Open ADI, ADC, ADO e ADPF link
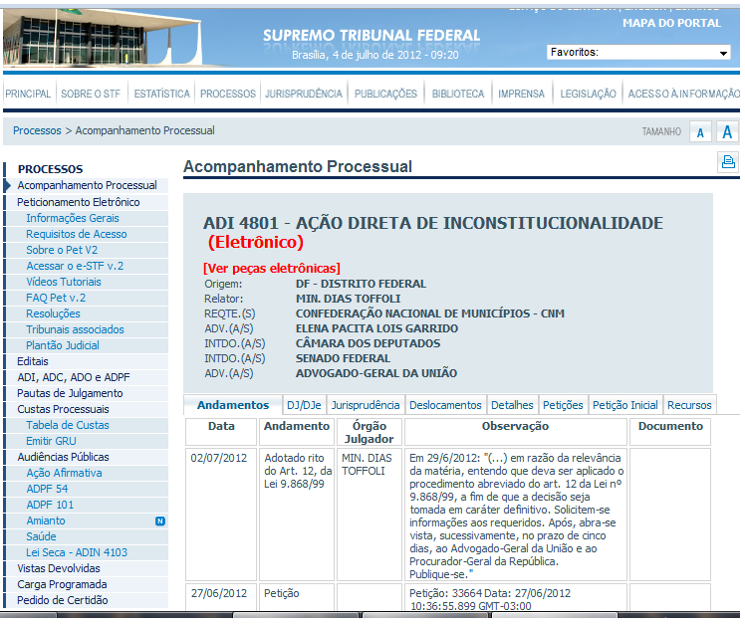The height and width of the screenshot is (625, 745). (x=74, y=377)
